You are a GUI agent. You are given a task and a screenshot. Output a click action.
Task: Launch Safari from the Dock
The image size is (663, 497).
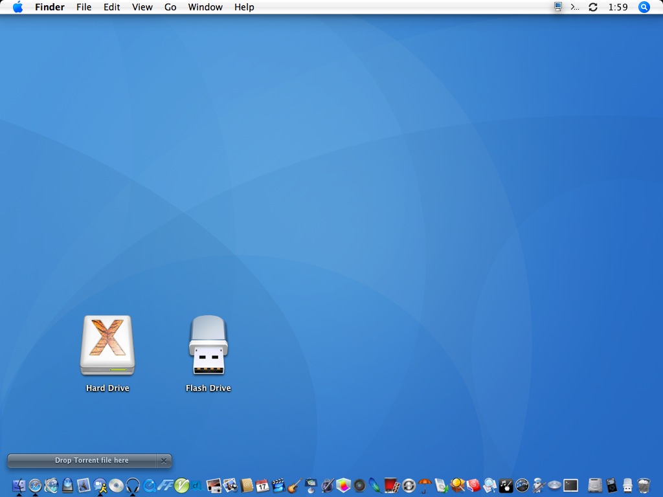click(x=35, y=485)
